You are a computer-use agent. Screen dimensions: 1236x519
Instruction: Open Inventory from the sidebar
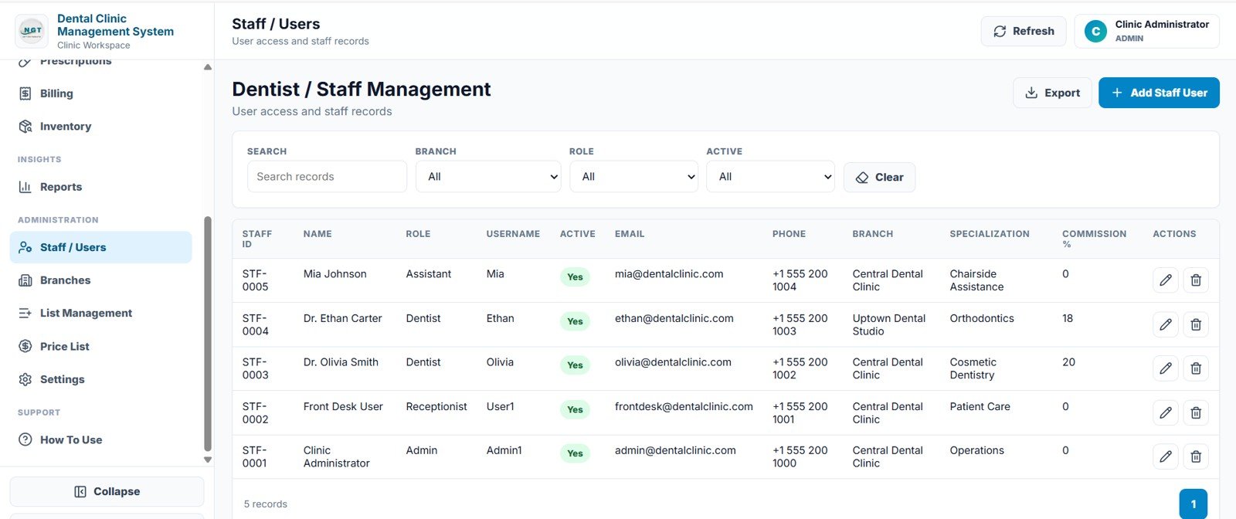click(x=100, y=127)
